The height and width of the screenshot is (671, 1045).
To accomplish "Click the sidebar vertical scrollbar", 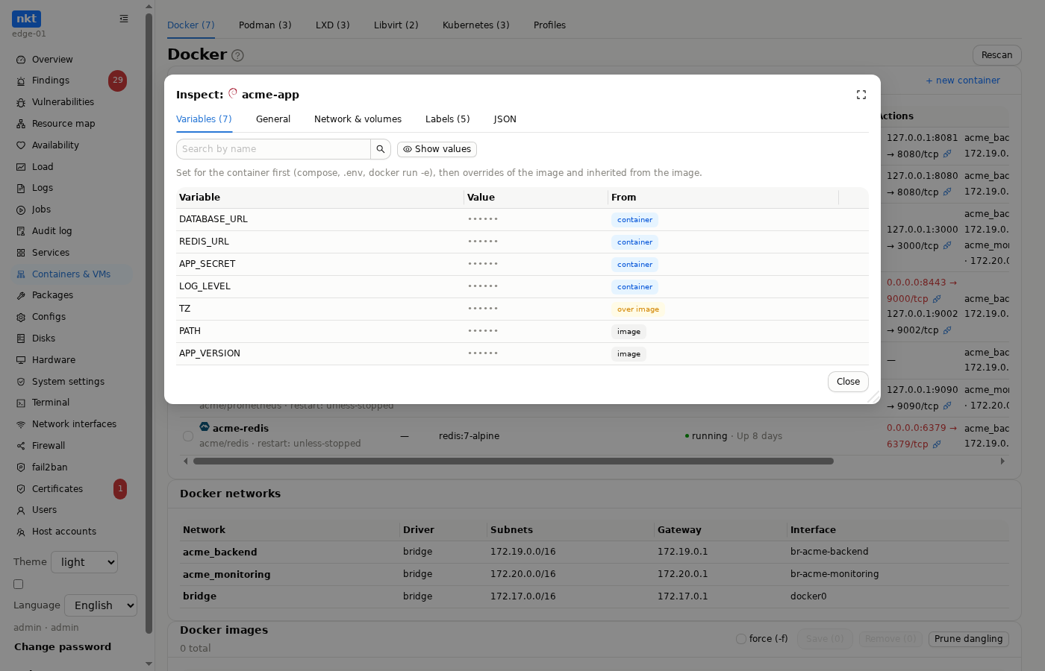I will [x=149, y=324].
